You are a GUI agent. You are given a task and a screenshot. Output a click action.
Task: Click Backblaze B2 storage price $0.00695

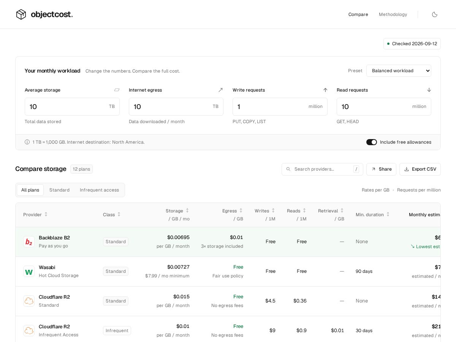pyautogui.click(x=178, y=237)
